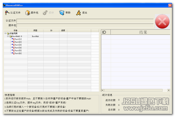175x117 pixels.
Task: Click the 设备 column header
Action: click(x=16, y=30)
